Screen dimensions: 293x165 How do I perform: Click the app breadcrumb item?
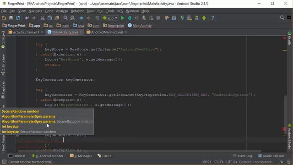[x=35, y=26]
